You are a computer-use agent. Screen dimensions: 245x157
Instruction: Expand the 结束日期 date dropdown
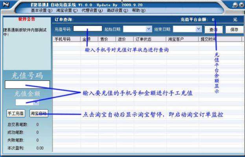coord(199,29)
